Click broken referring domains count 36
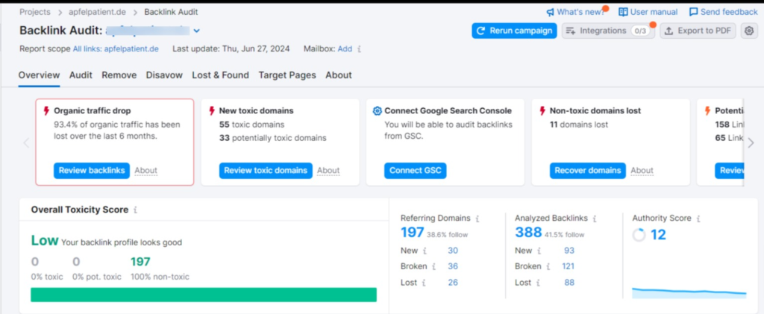764x314 pixels. click(x=453, y=266)
